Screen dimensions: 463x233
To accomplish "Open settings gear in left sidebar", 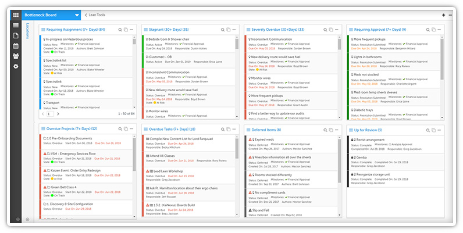I will pos(16,67).
